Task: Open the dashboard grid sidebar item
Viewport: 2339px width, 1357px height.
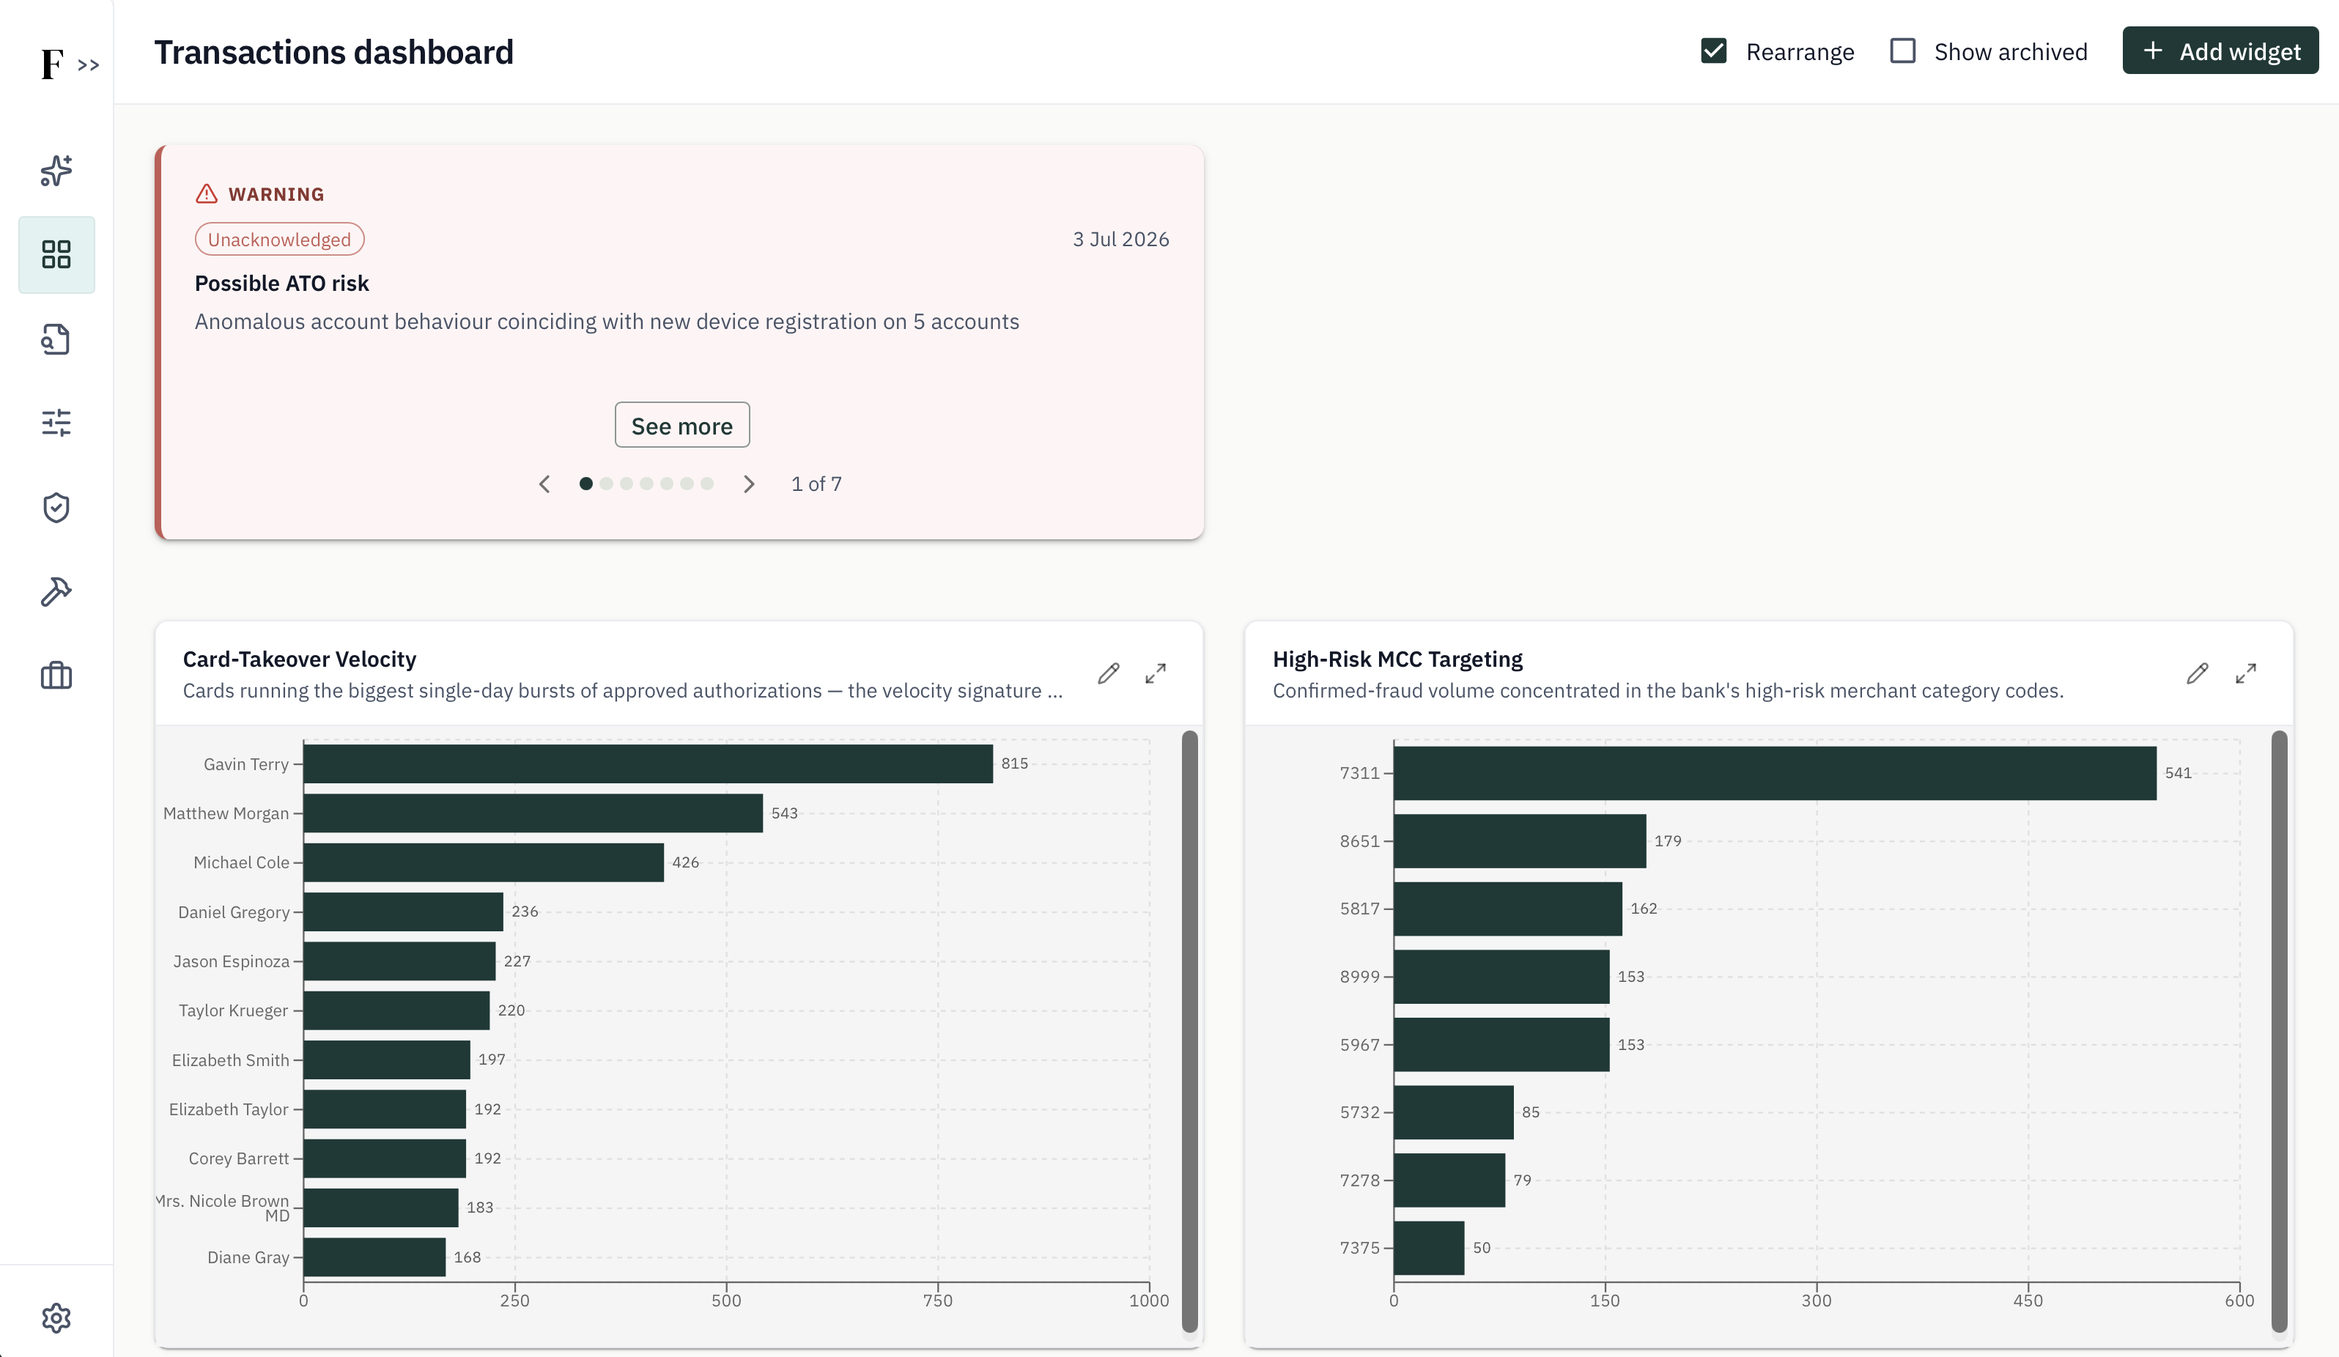Action: pos(56,254)
